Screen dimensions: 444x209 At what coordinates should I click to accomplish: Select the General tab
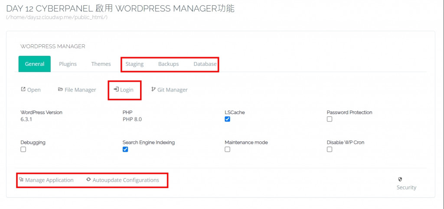35,64
